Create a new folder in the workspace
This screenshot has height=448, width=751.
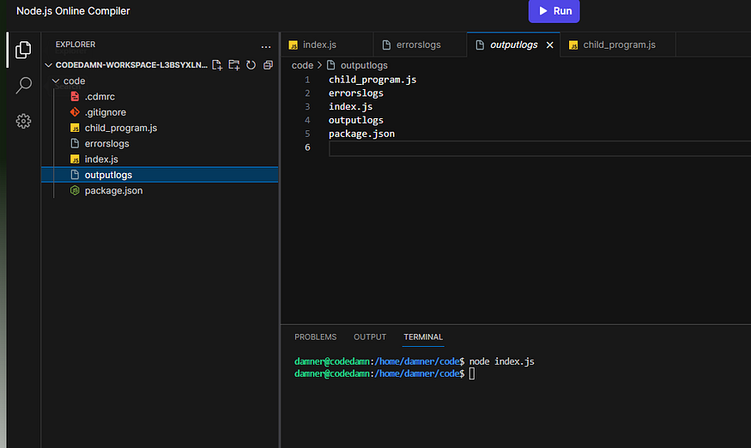click(233, 65)
